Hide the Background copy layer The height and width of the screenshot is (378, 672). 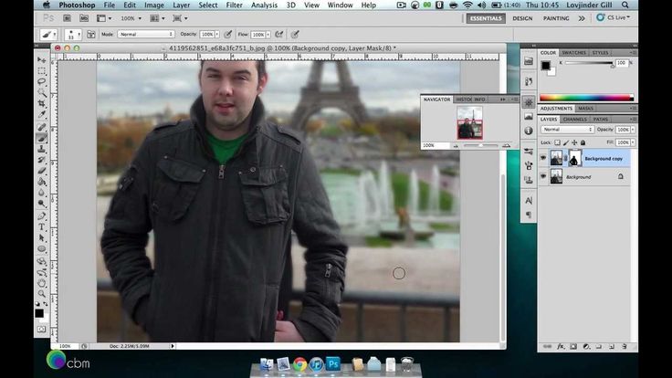tap(543, 158)
